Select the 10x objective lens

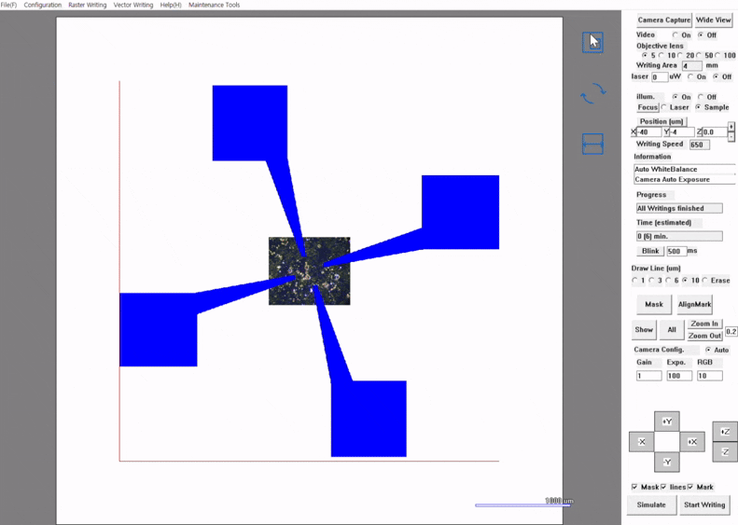(661, 56)
